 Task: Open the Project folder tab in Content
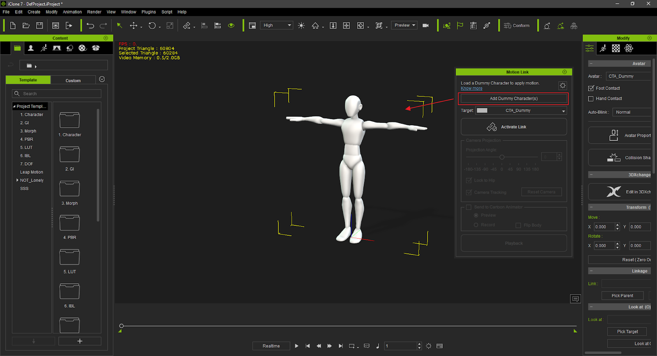[17, 48]
